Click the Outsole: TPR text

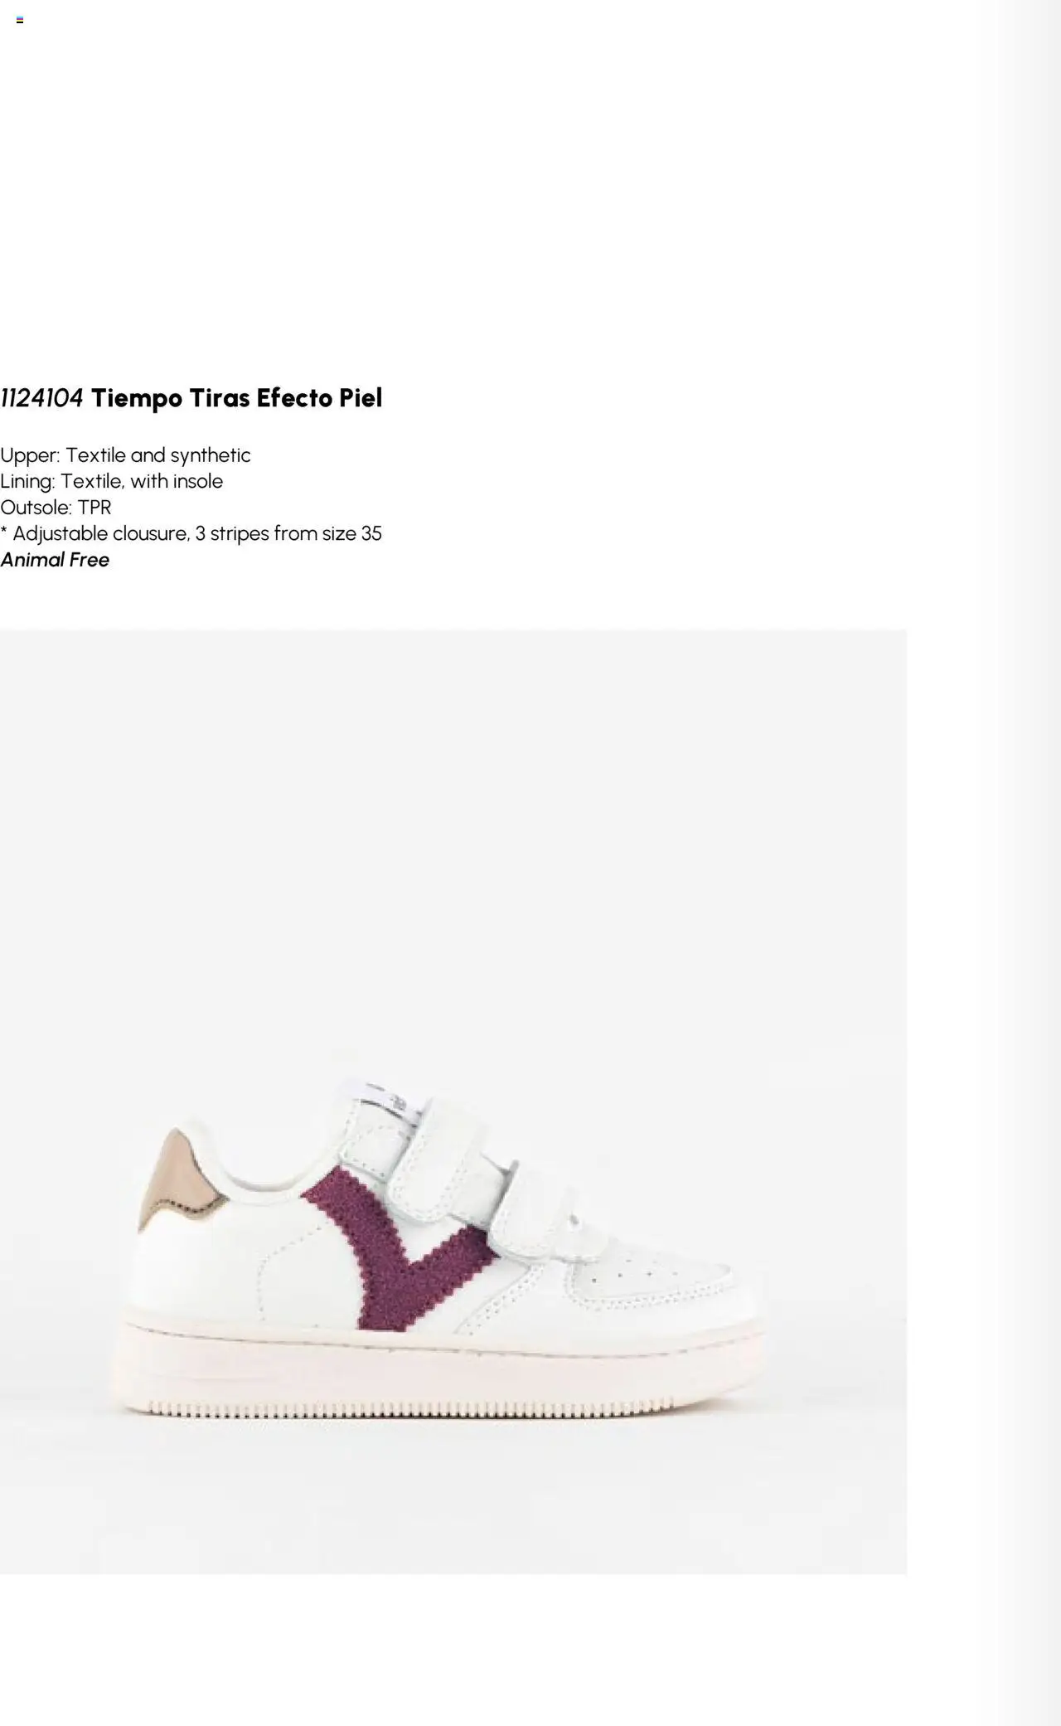coord(56,507)
